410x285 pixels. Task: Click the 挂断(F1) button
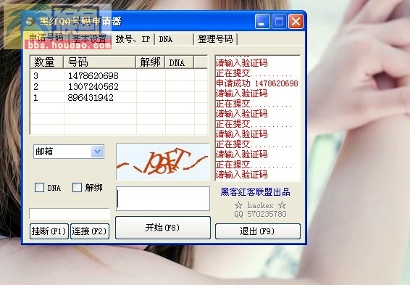coord(49,231)
